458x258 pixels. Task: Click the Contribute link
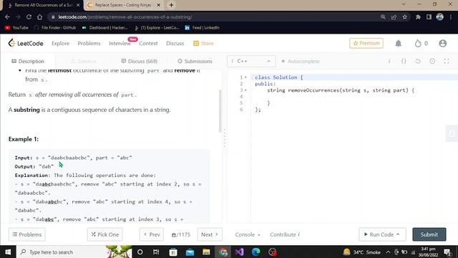[x=285, y=234]
